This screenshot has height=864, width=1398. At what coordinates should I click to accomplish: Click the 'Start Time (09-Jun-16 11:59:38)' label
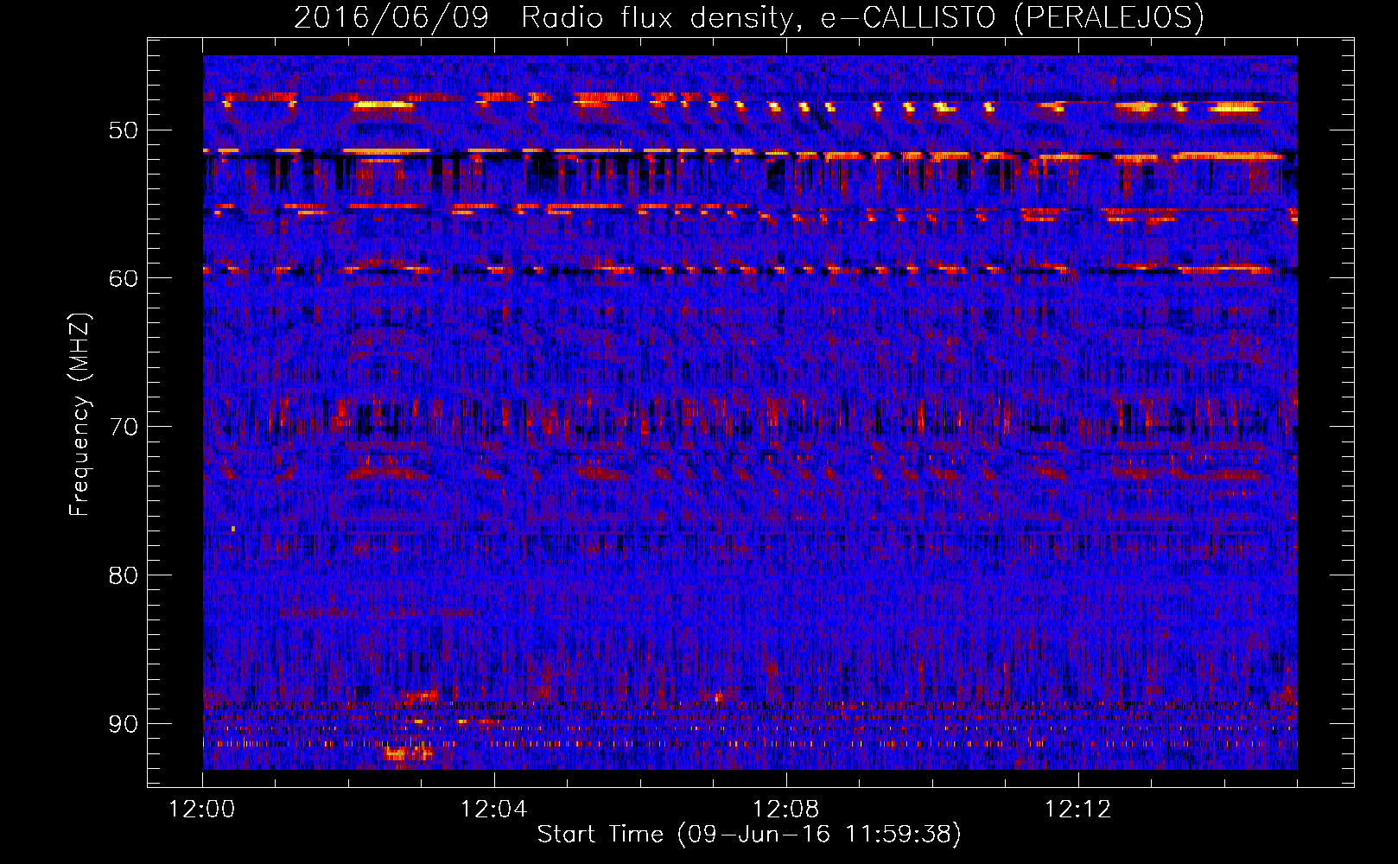(749, 835)
